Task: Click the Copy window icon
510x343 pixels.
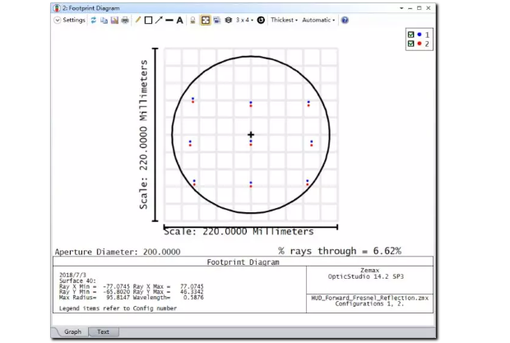Action: (x=104, y=21)
